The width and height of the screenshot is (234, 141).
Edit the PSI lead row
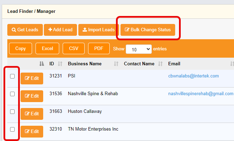(32, 78)
